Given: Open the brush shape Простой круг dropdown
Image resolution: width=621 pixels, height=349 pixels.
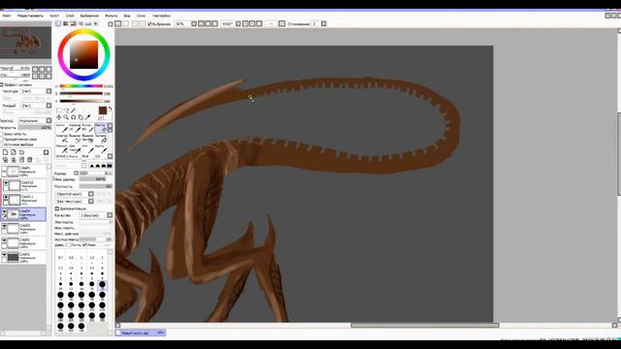Looking at the screenshot, I should coord(75,194).
